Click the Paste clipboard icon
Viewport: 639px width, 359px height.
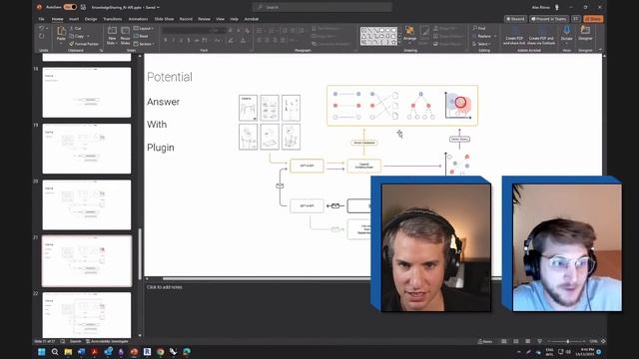[61, 31]
